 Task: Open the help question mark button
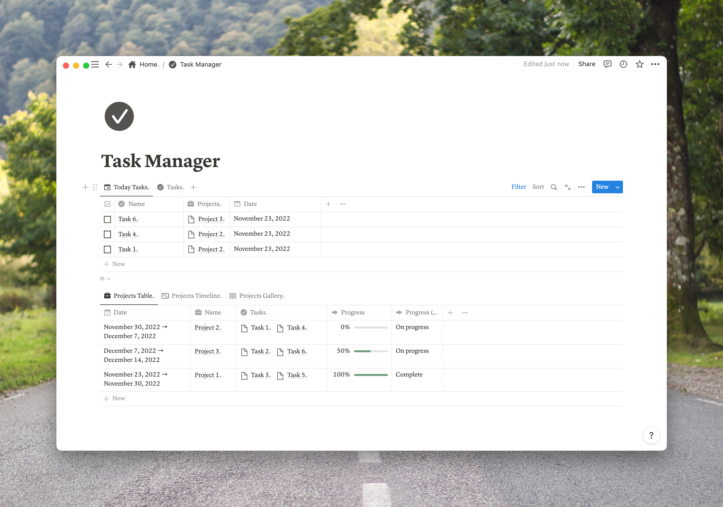pos(651,435)
